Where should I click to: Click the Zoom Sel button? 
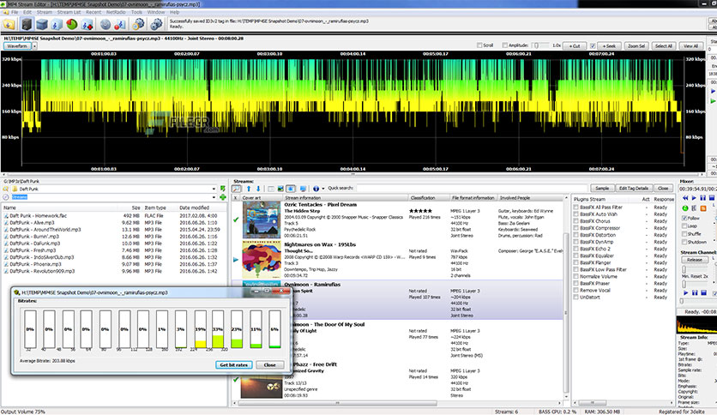636,45
